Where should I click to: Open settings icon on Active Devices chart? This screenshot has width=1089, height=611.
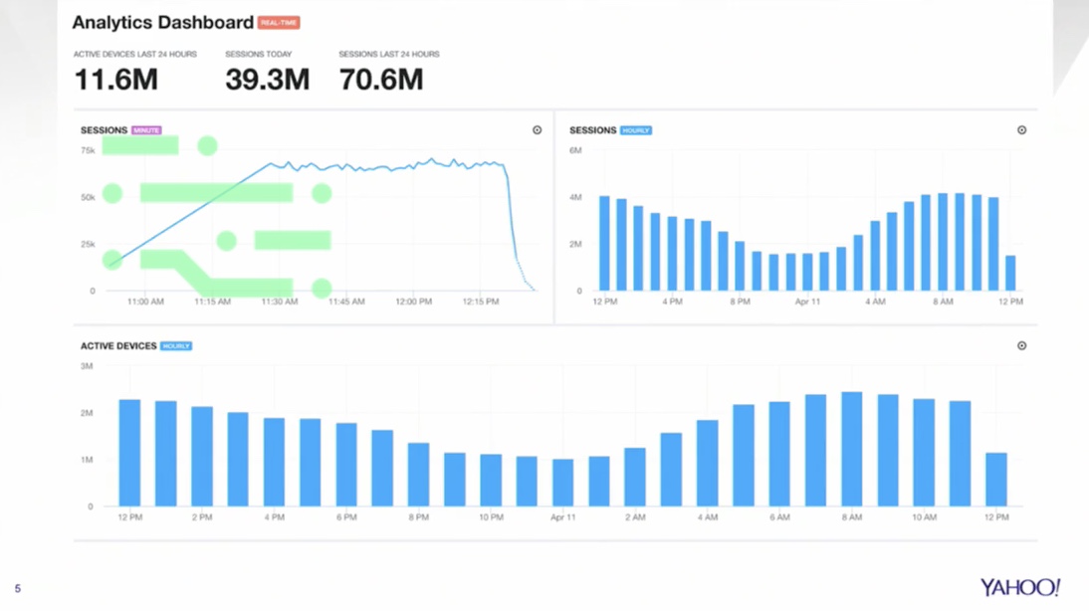(1021, 345)
